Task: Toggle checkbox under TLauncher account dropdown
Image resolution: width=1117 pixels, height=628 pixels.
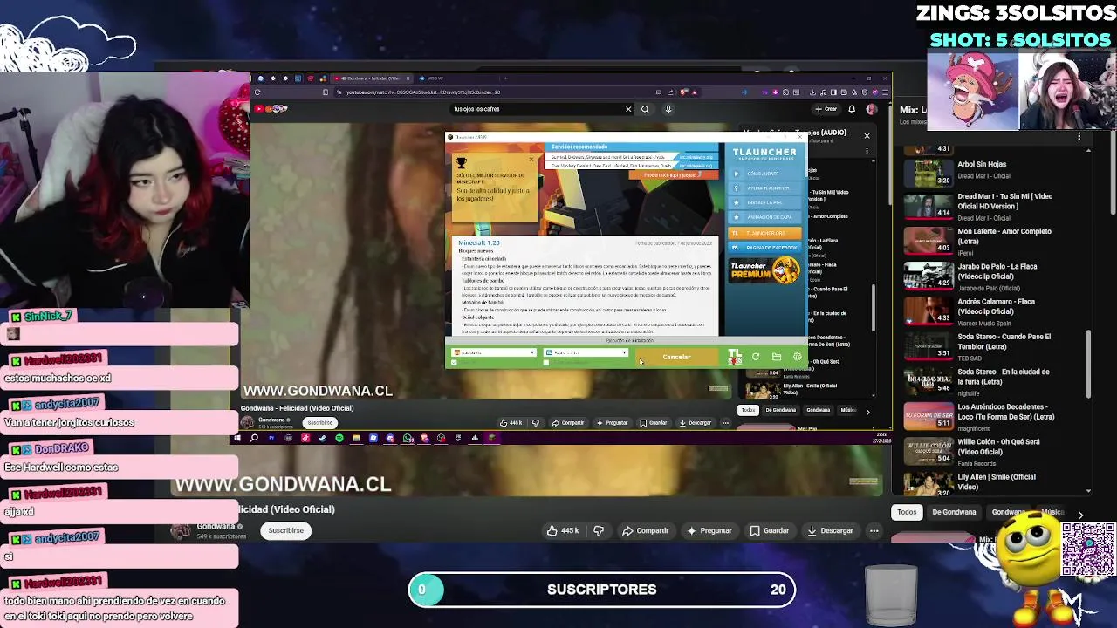Action: coord(455,362)
